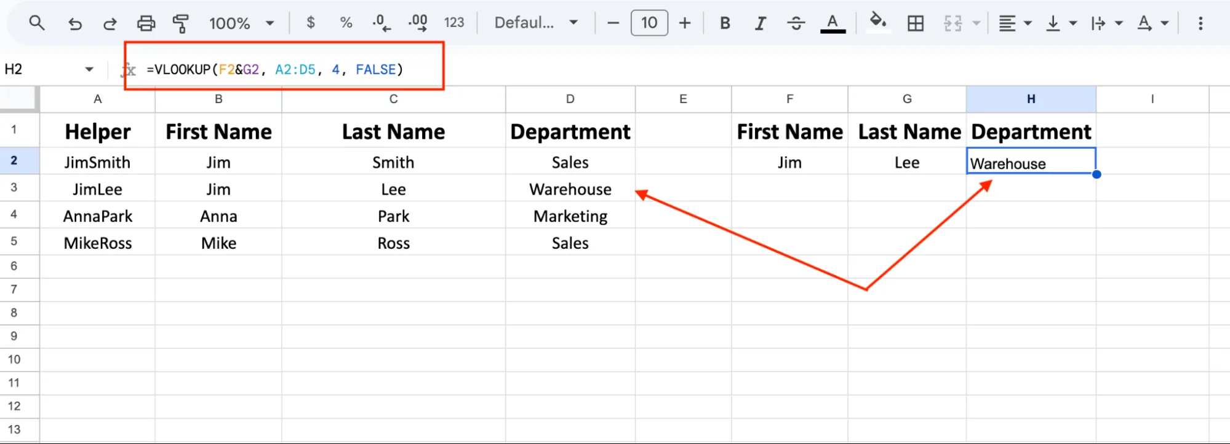
Task: Click cell containing Park
Action: [x=393, y=216]
